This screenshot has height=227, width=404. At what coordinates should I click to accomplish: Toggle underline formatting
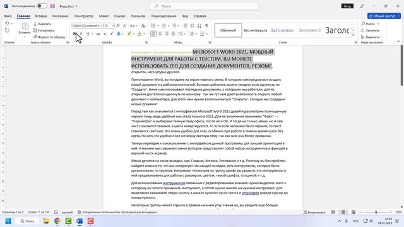[x=88, y=33]
